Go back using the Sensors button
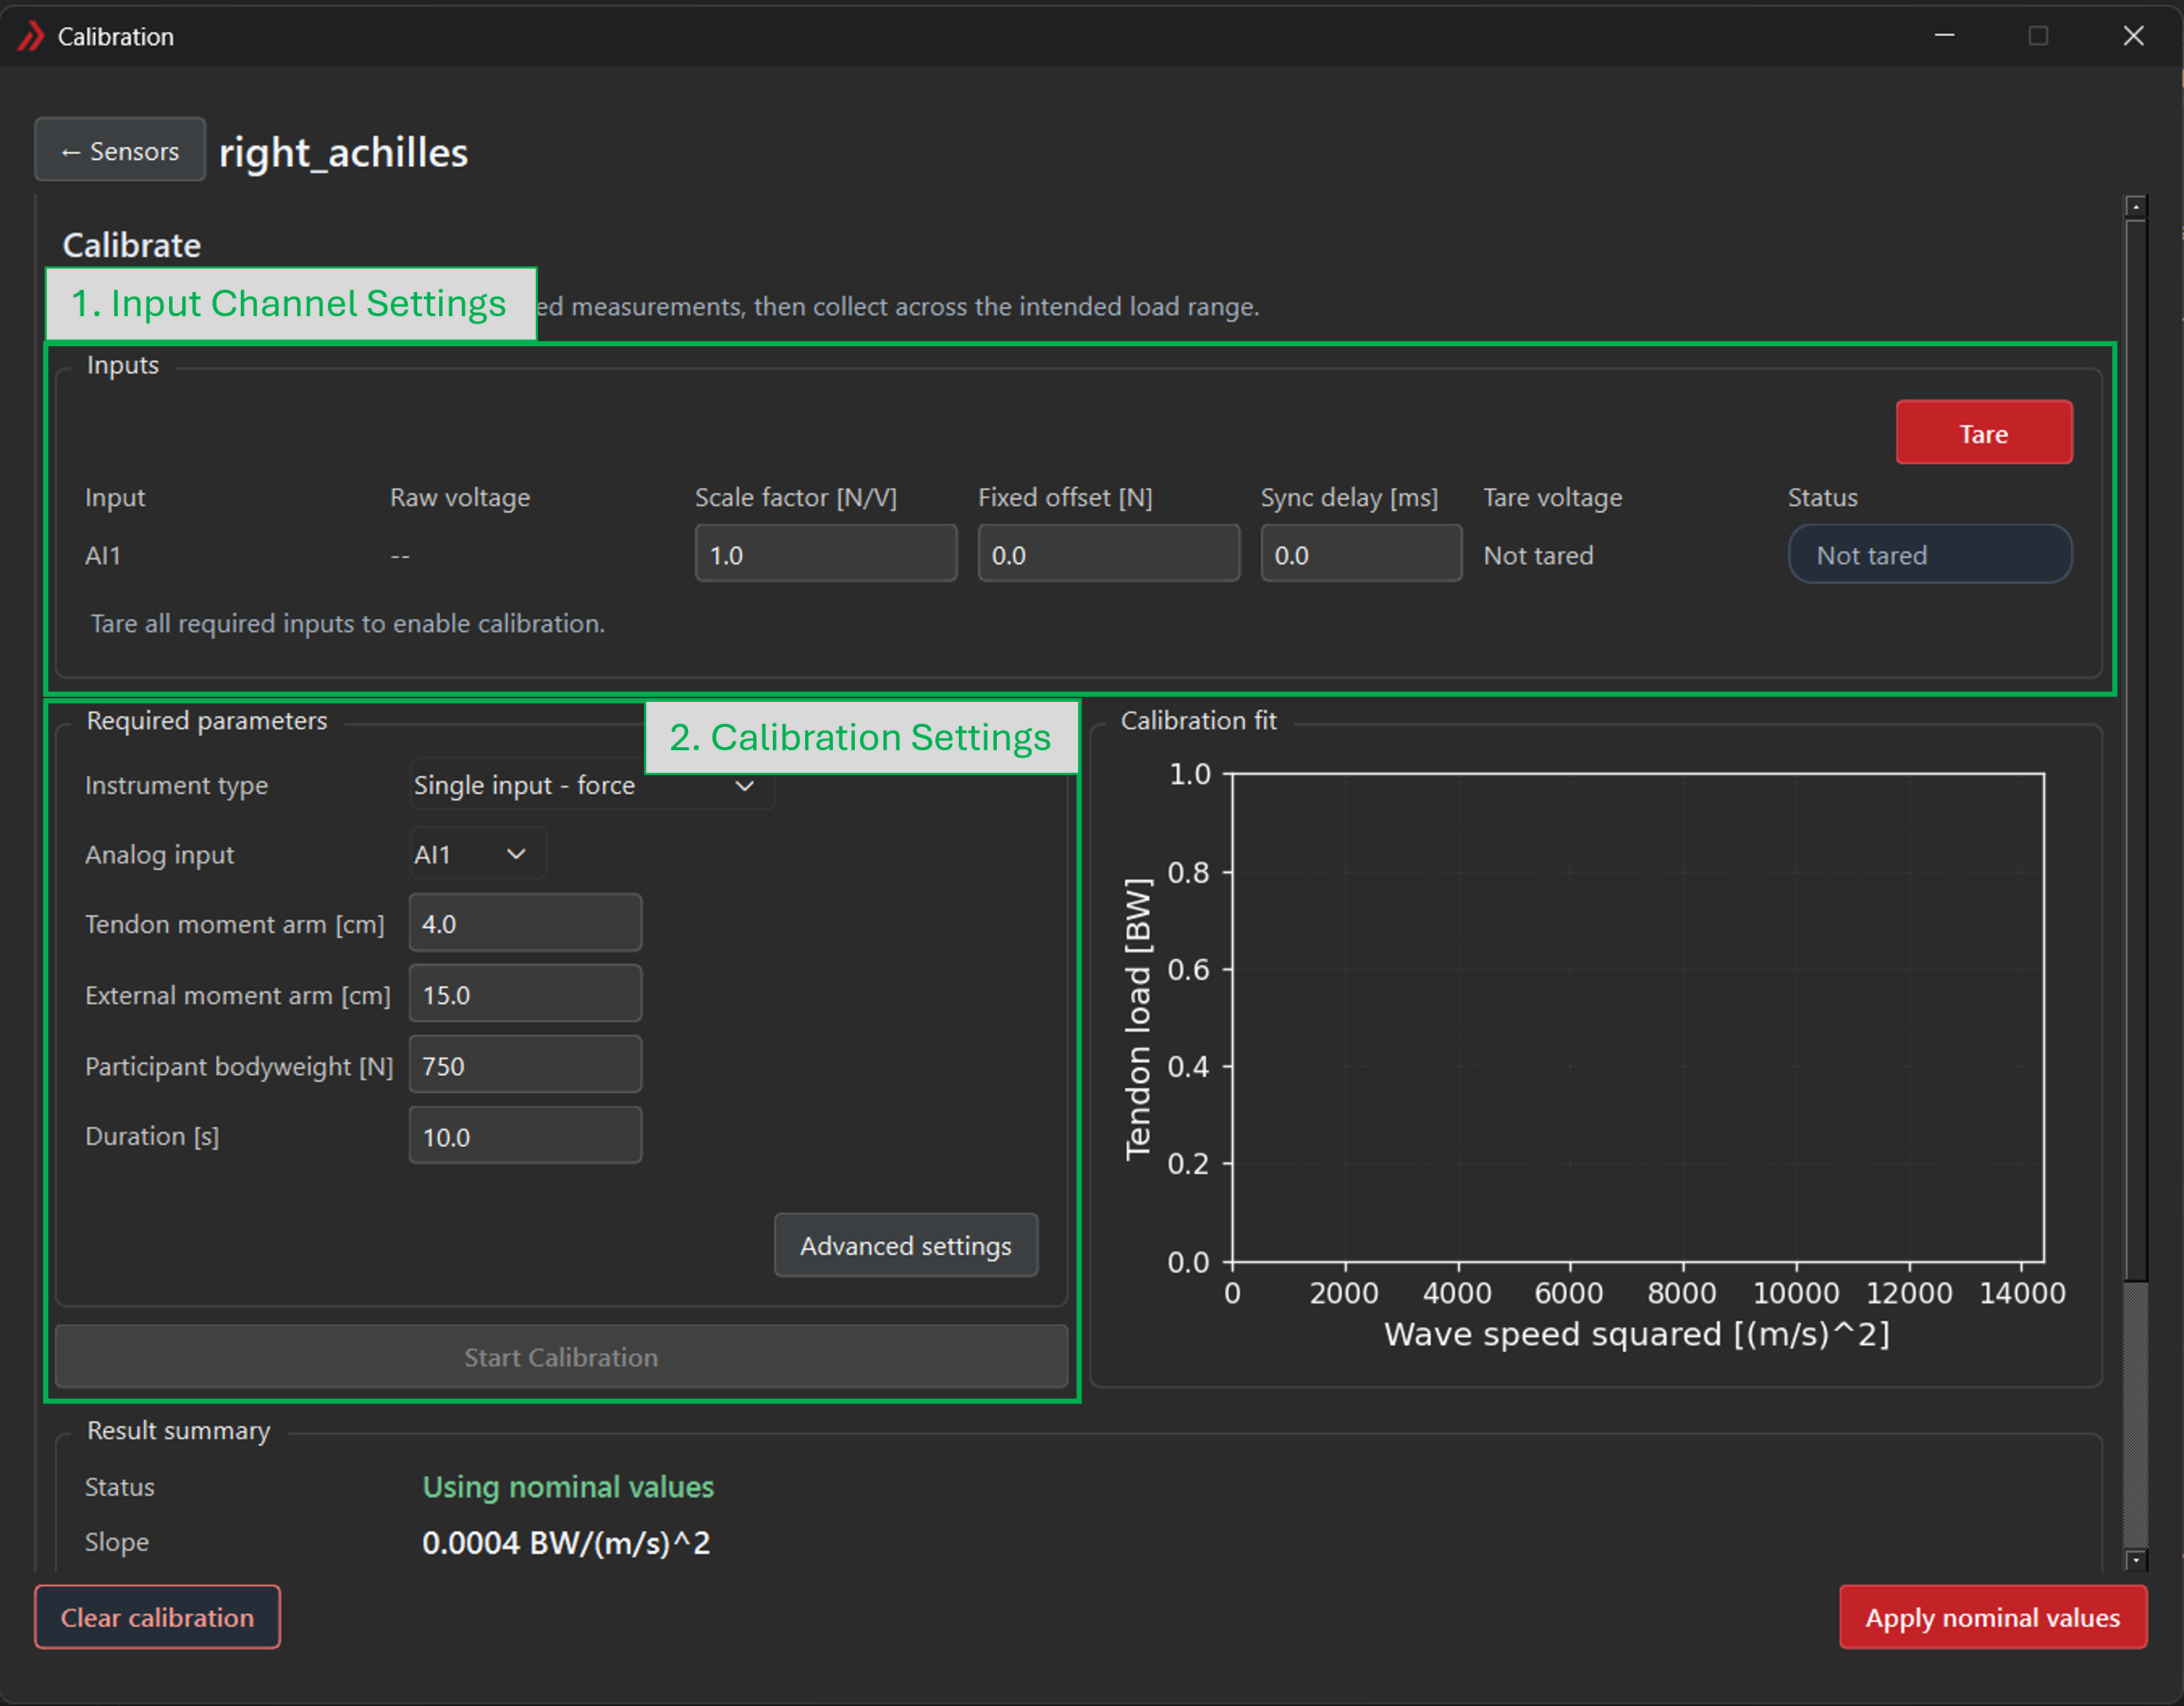Image resolution: width=2184 pixels, height=1706 pixels. [x=120, y=150]
